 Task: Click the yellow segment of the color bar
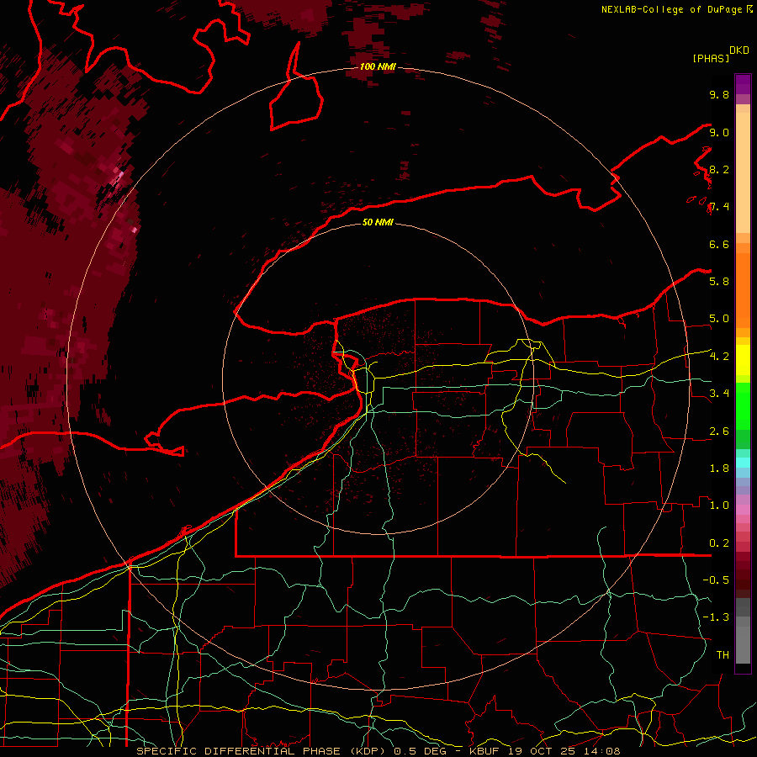coord(743,360)
